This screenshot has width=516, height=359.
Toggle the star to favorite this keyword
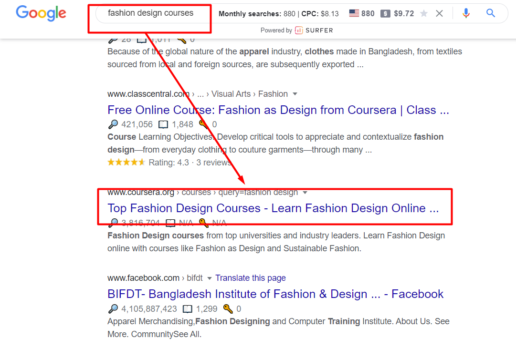pos(424,13)
